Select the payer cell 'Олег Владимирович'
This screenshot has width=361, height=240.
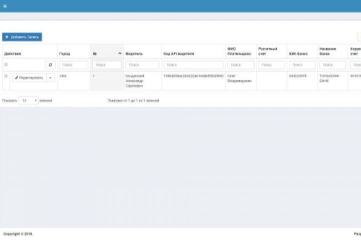(x=241, y=81)
